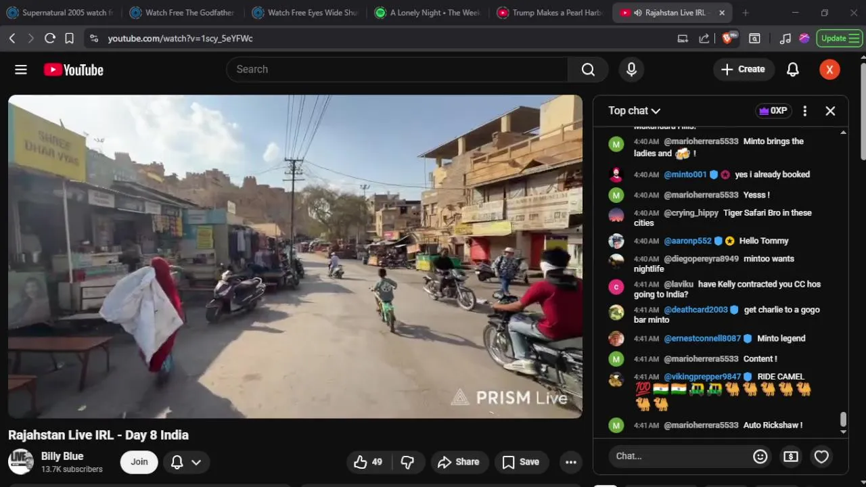Open YouTube notifications bell
This screenshot has height=487, width=866.
(793, 69)
